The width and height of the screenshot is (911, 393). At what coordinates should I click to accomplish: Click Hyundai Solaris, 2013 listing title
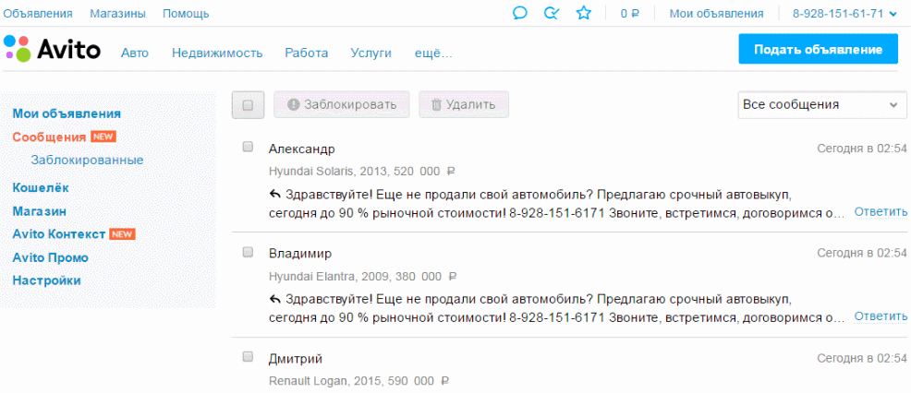tap(361, 172)
